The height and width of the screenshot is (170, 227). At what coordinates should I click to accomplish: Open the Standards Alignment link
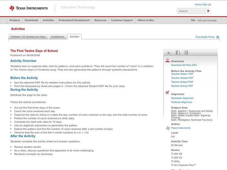pos(182,98)
